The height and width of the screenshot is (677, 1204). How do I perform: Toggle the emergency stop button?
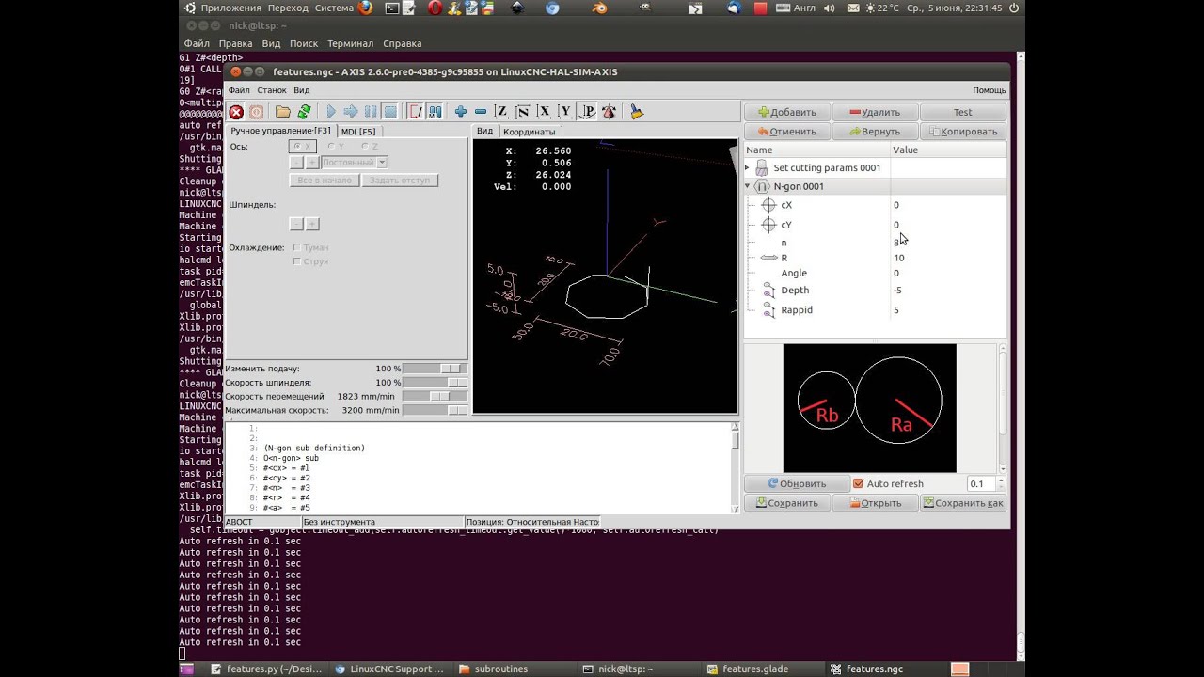click(x=236, y=112)
